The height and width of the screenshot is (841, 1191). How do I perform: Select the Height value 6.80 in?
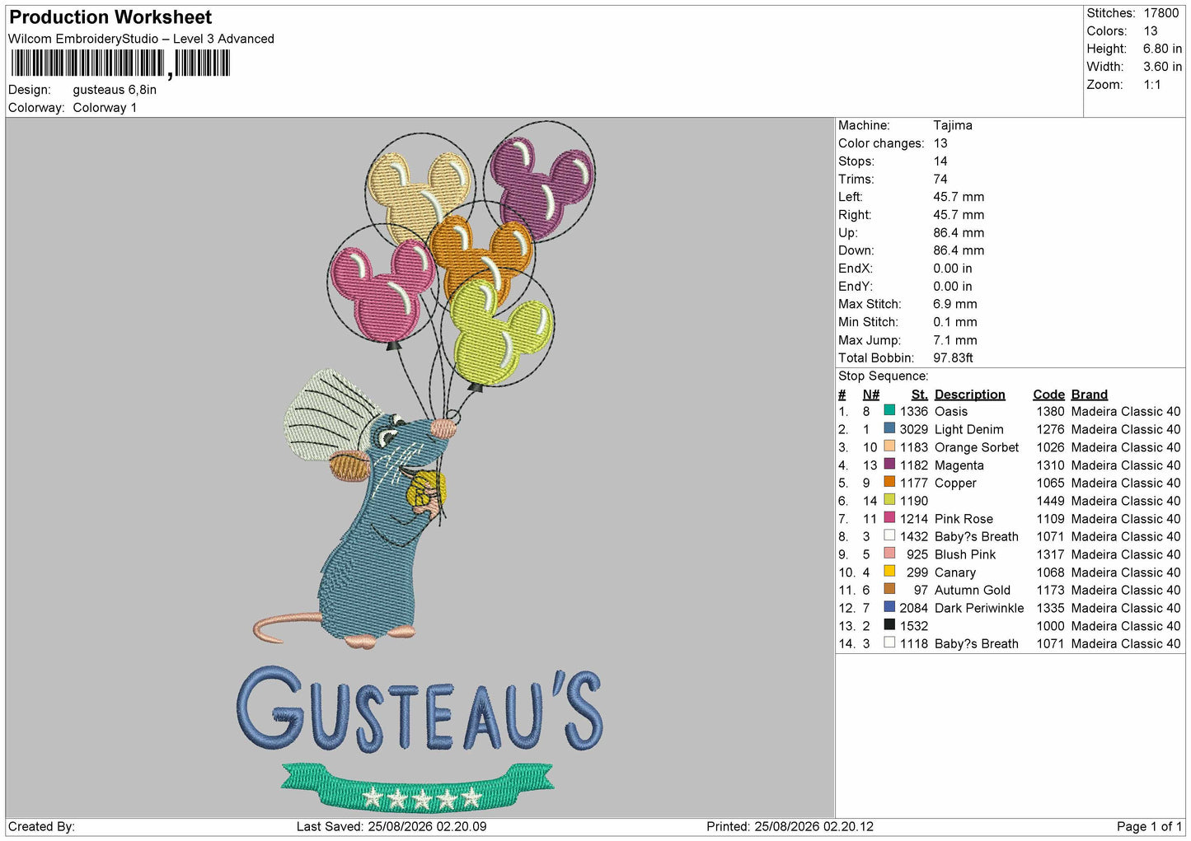click(x=1162, y=49)
